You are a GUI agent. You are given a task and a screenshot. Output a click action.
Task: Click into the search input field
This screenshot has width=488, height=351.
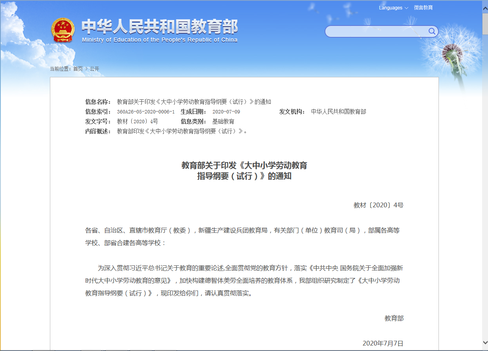point(377,31)
